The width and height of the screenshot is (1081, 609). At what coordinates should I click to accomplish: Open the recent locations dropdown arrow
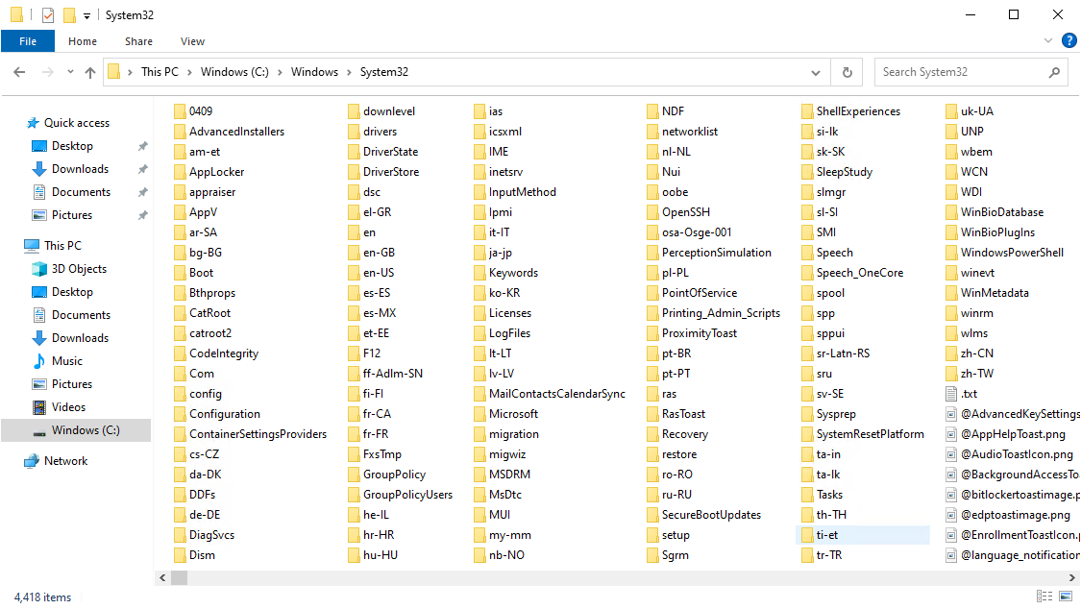(x=70, y=72)
